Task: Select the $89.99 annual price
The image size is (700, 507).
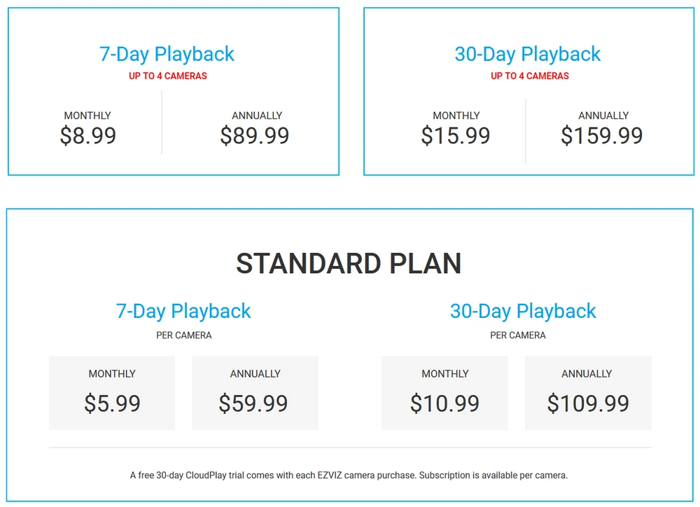Action: (255, 135)
